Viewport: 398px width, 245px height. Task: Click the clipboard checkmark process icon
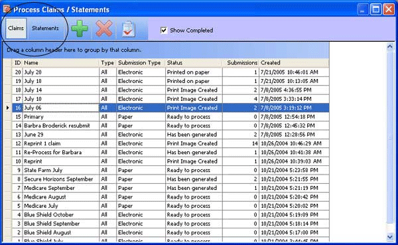[x=129, y=29]
